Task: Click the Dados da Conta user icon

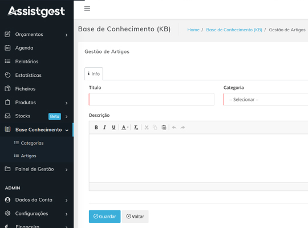Action: (x=7, y=199)
